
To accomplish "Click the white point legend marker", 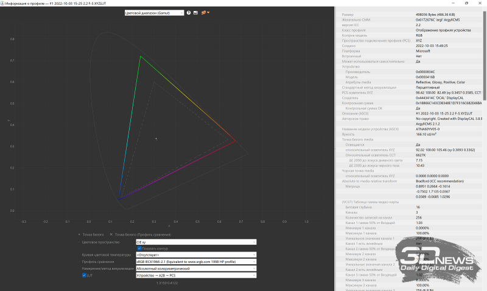I will (x=90, y=234).
